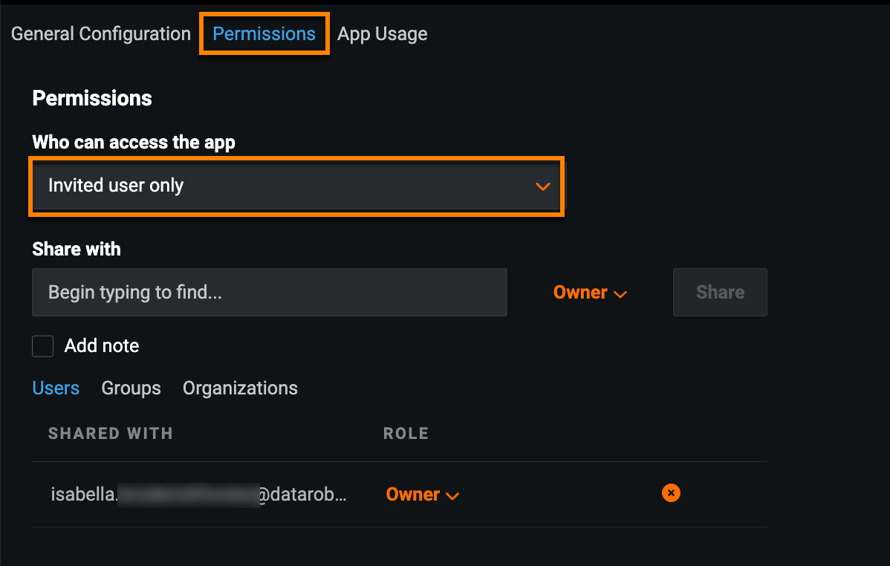
Task: Expand the Owner role selector beside Share
Action: (590, 293)
